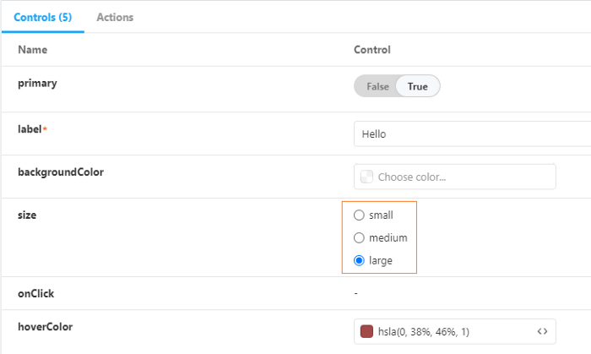Click the Name column header

(x=32, y=50)
